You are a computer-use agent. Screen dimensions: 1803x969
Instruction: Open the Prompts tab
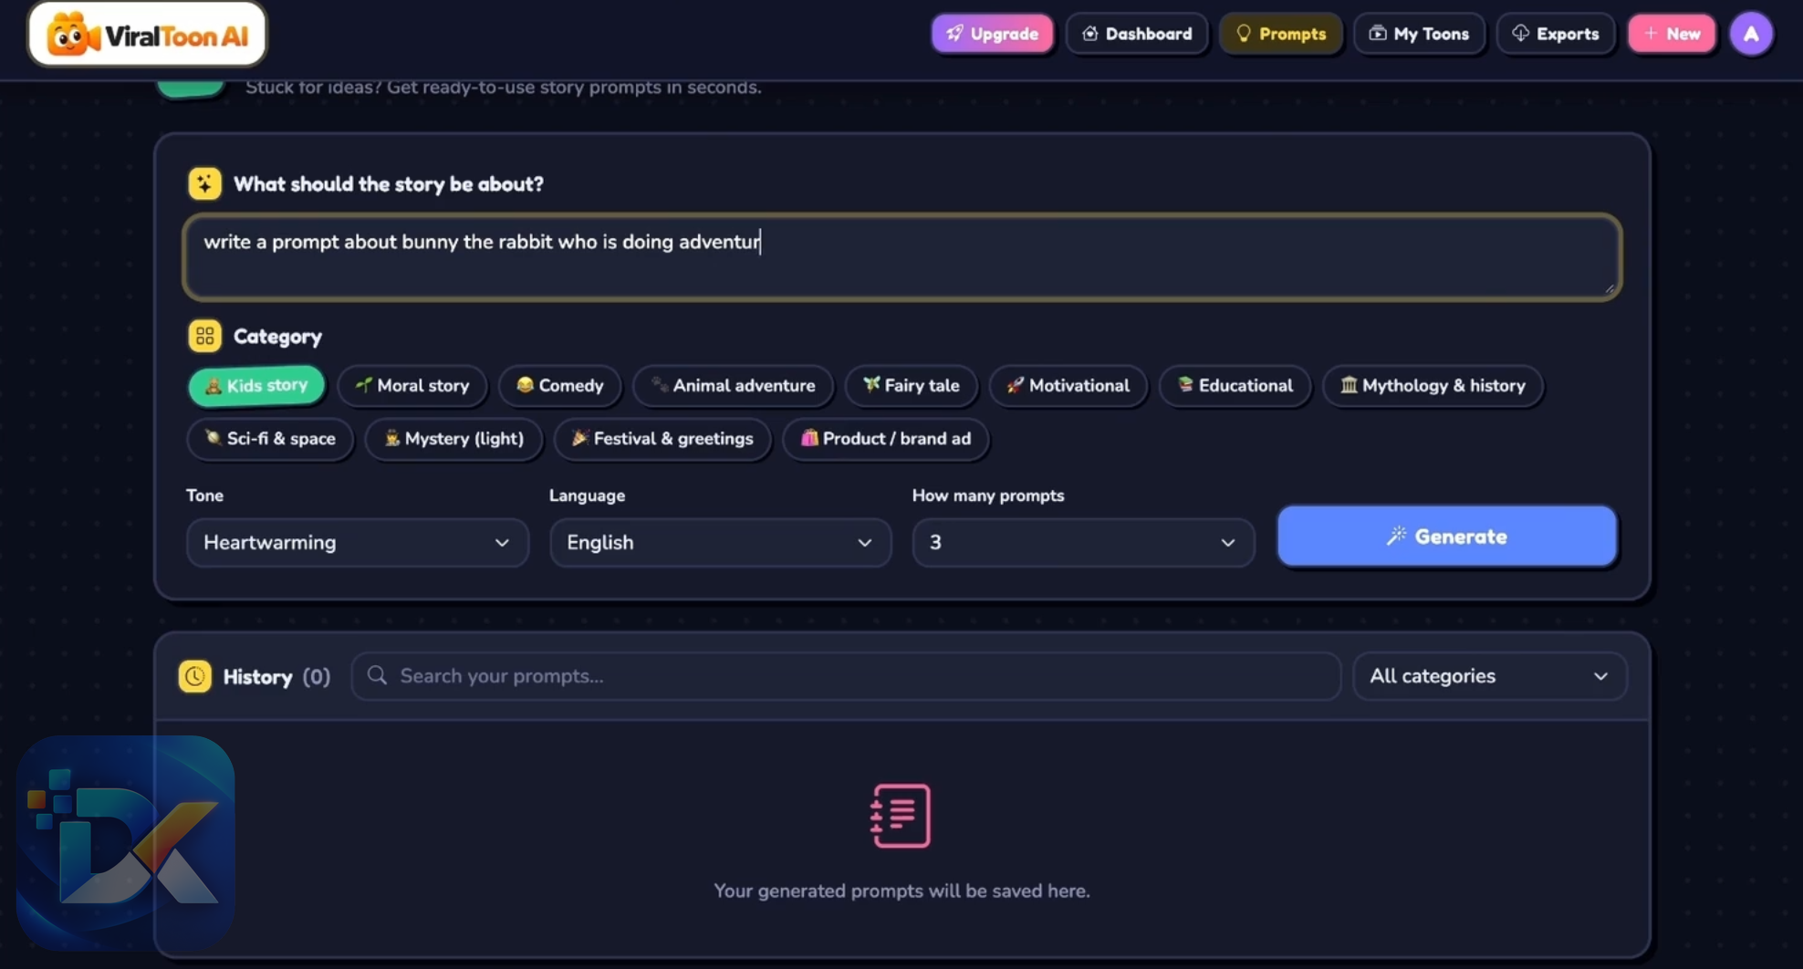(1281, 34)
